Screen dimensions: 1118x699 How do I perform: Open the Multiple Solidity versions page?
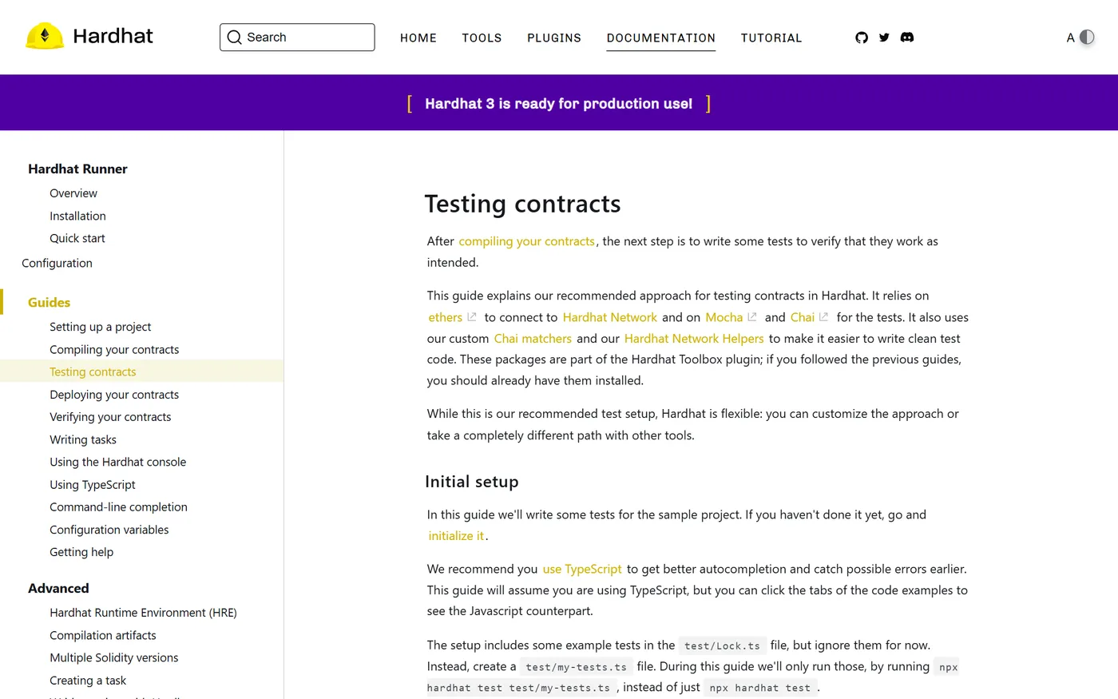point(114,657)
